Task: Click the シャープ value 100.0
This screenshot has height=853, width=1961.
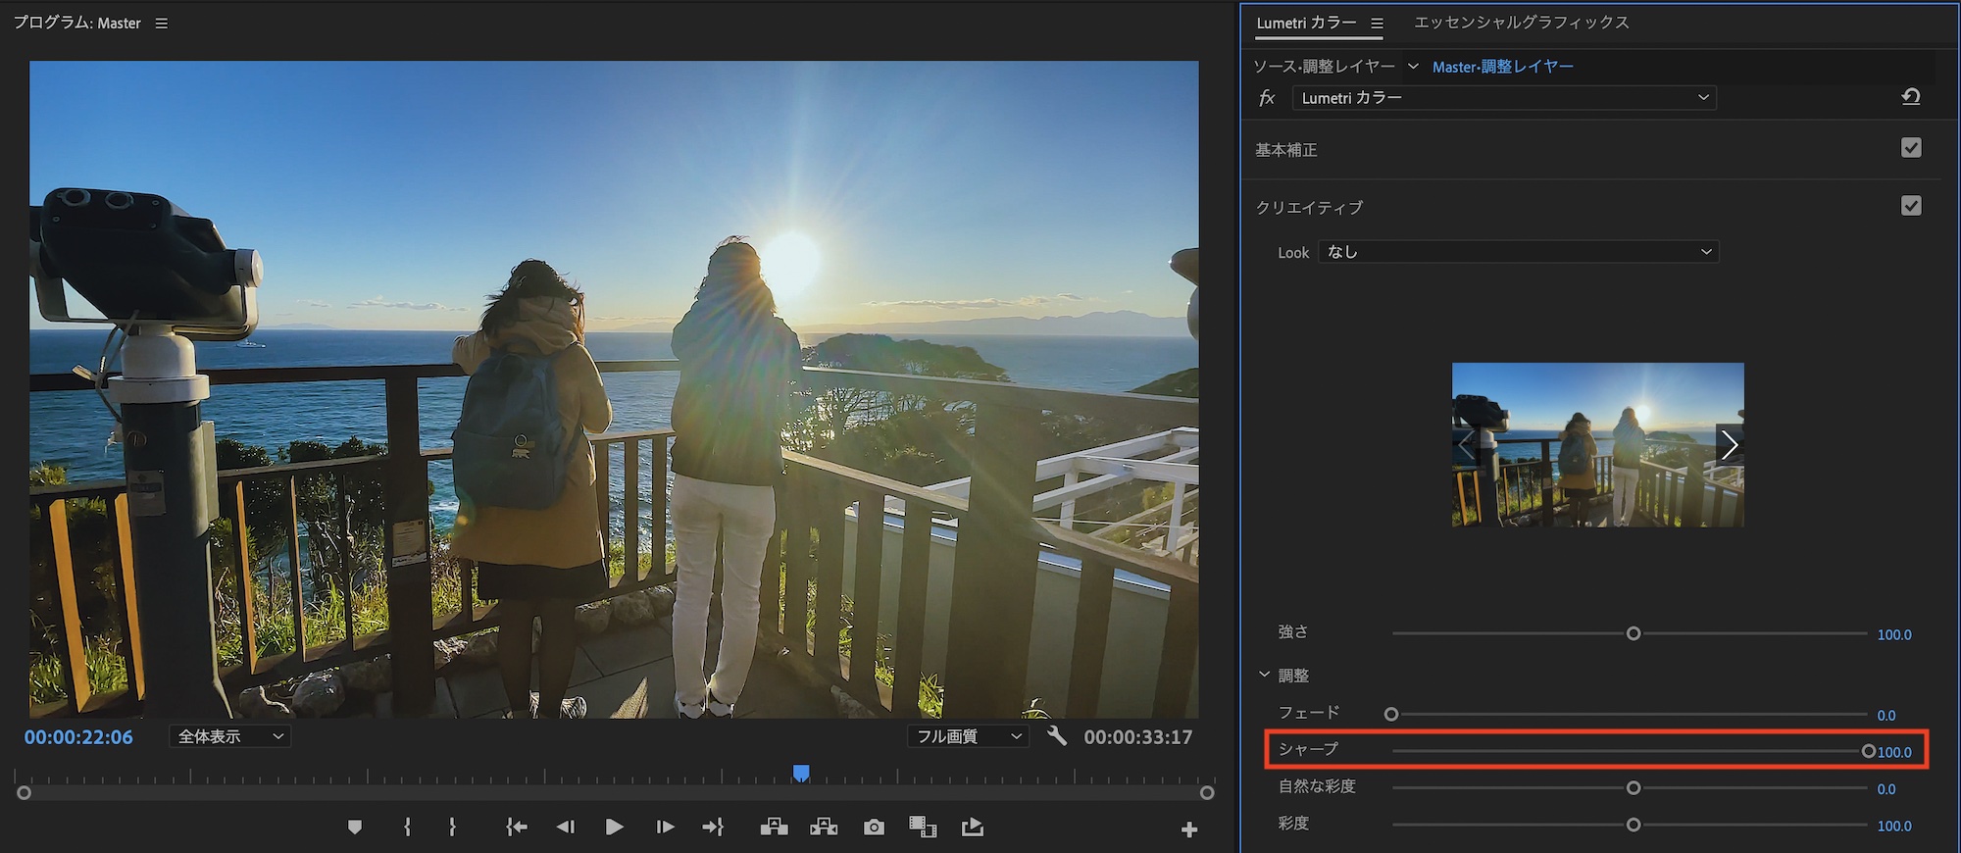Action: (x=1894, y=752)
